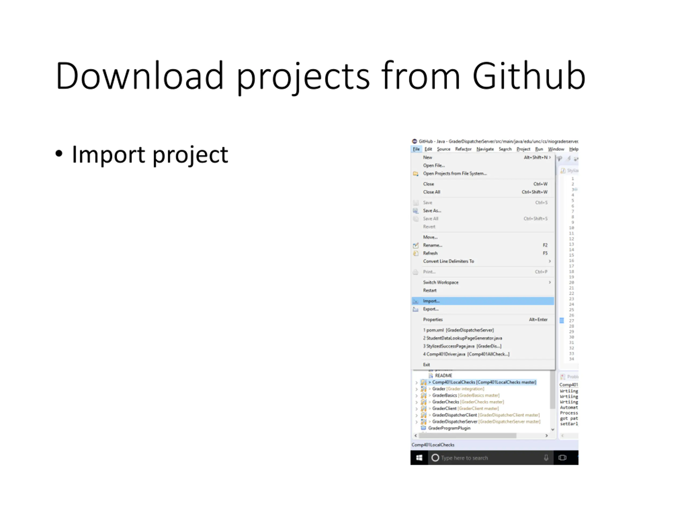Expand Convert Line Delimiters To submenu
The height and width of the screenshot is (516, 688).
click(x=483, y=261)
